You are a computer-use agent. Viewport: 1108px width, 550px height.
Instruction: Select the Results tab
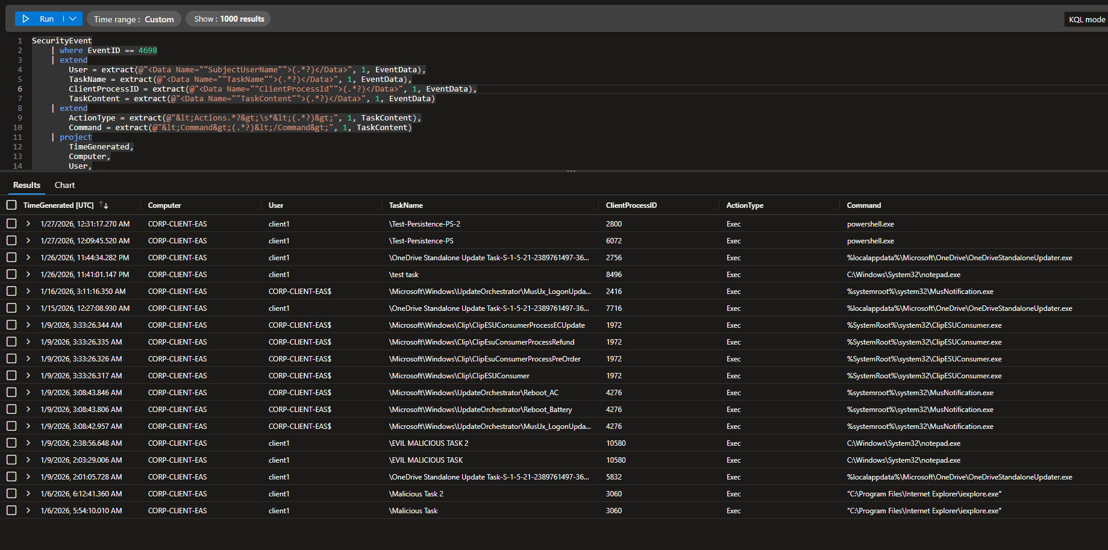[27, 186]
